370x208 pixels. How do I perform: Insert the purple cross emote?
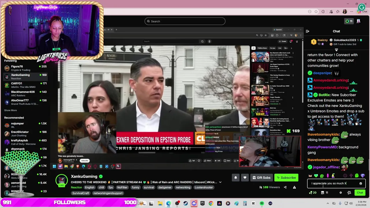click(x=351, y=176)
